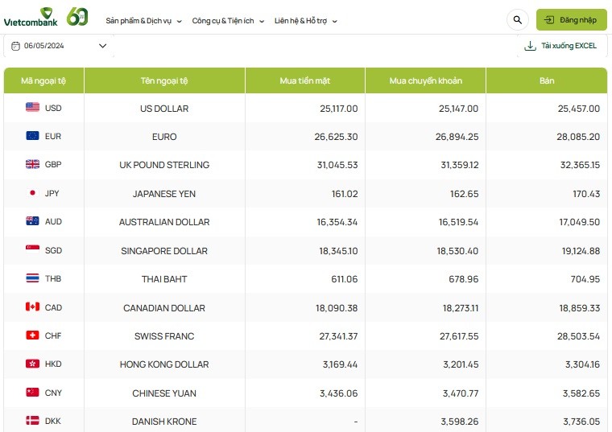Open the search magnifier icon
The image size is (612, 432).
(x=516, y=20)
